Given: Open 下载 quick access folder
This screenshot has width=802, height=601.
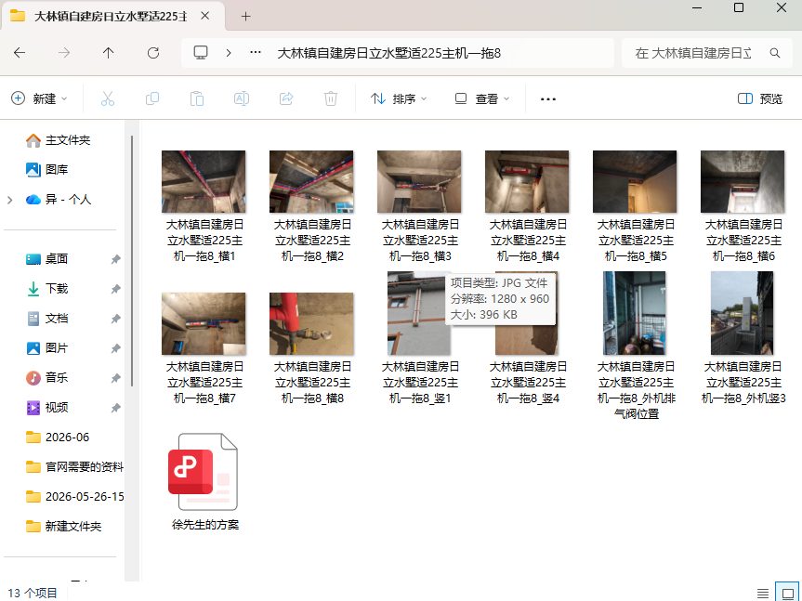Looking at the screenshot, I should [x=47, y=289].
